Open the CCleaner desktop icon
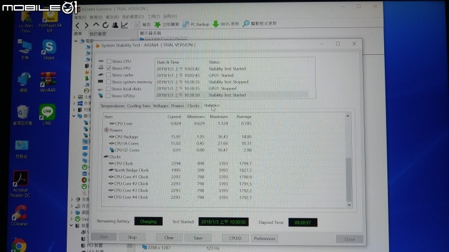449x252 pixels. pyautogui.click(x=19, y=215)
